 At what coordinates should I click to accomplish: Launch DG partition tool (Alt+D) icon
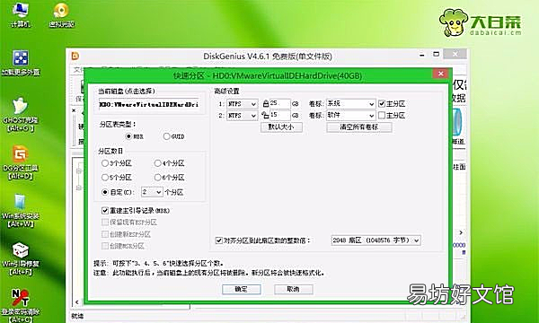click(21, 162)
